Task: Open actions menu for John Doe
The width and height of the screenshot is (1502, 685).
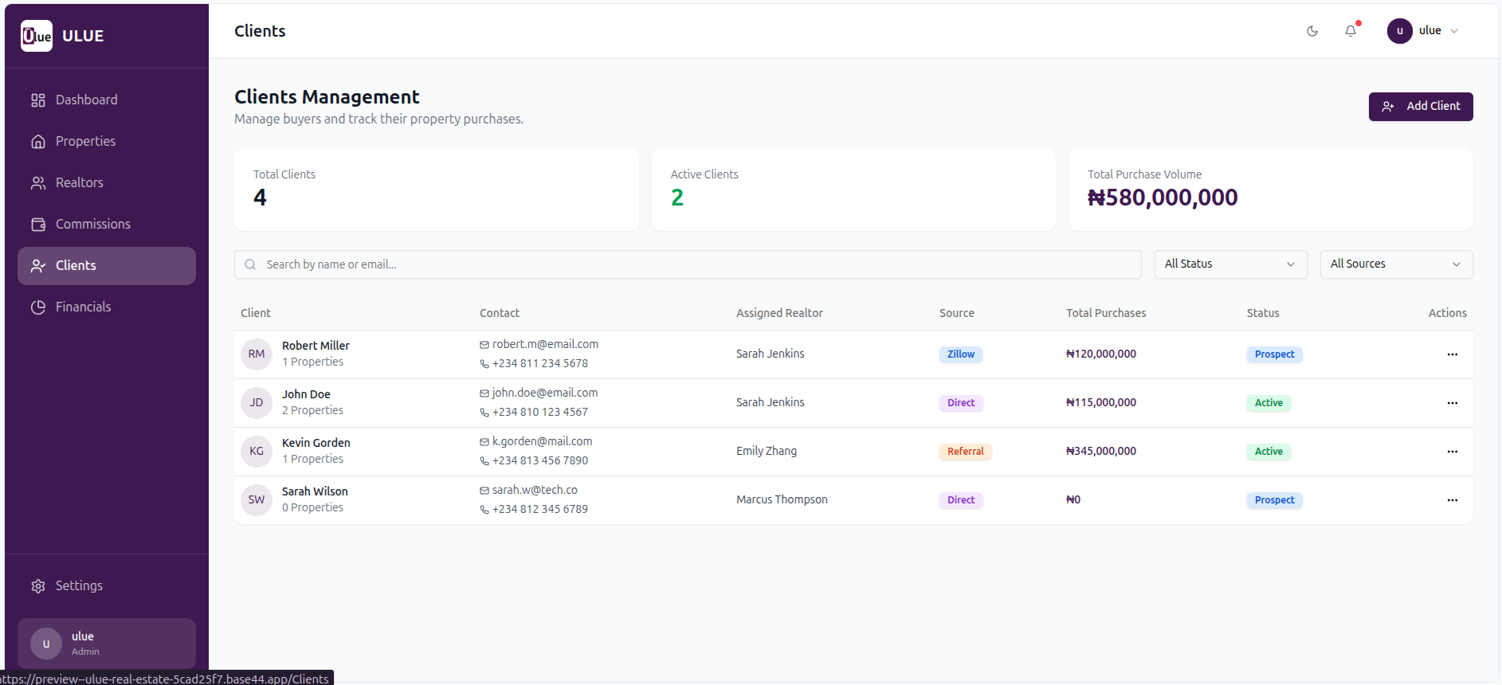Action: 1452,403
